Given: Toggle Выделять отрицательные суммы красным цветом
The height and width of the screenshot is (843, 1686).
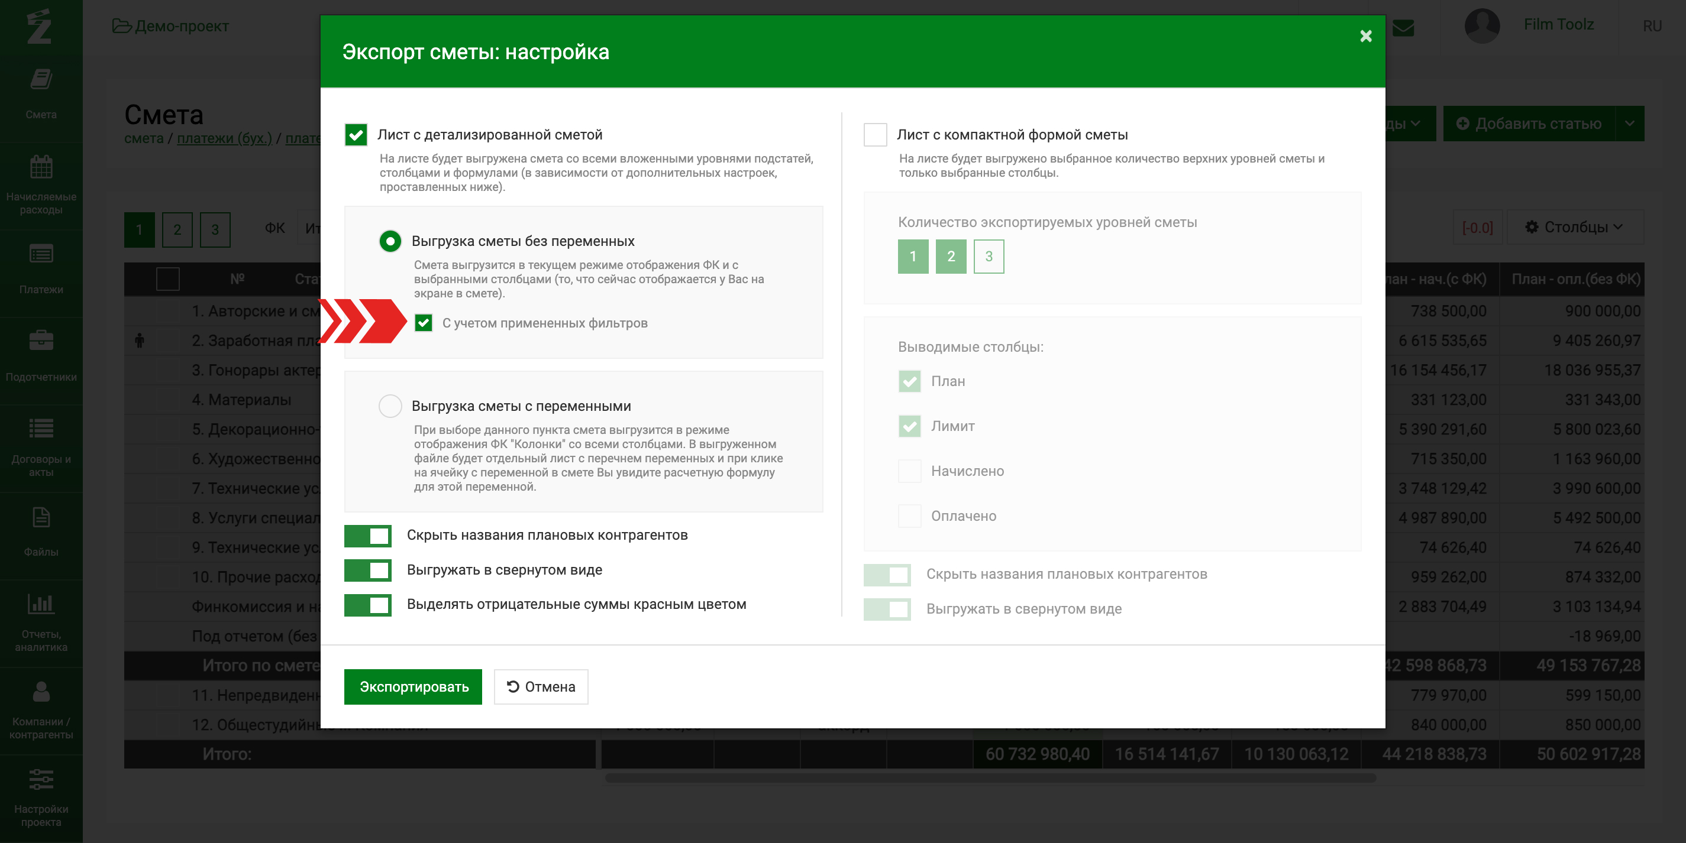Looking at the screenshot, I should click(x=368, y=605).
